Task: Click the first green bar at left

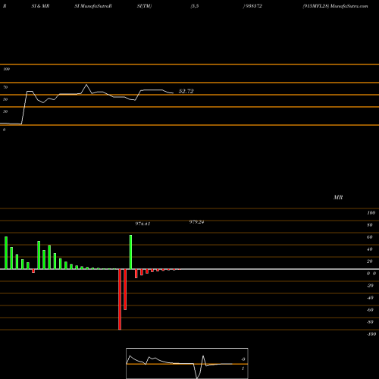Action: pos(6,253)
